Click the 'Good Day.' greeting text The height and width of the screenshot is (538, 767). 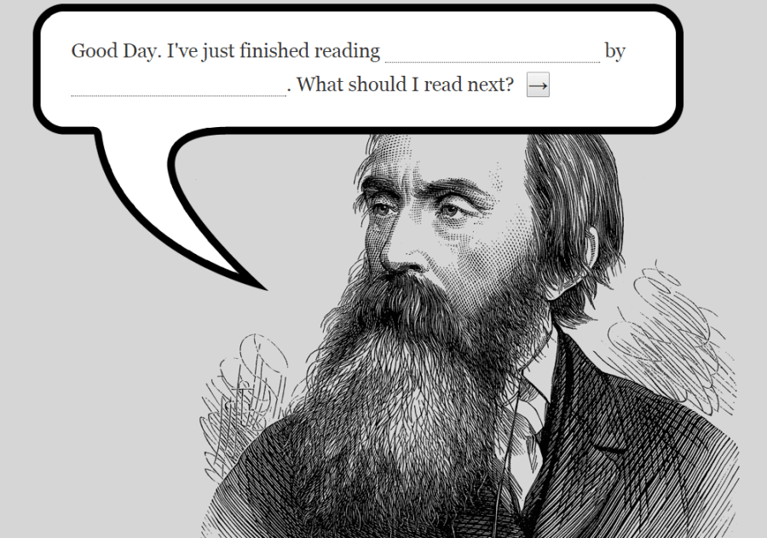117,51
